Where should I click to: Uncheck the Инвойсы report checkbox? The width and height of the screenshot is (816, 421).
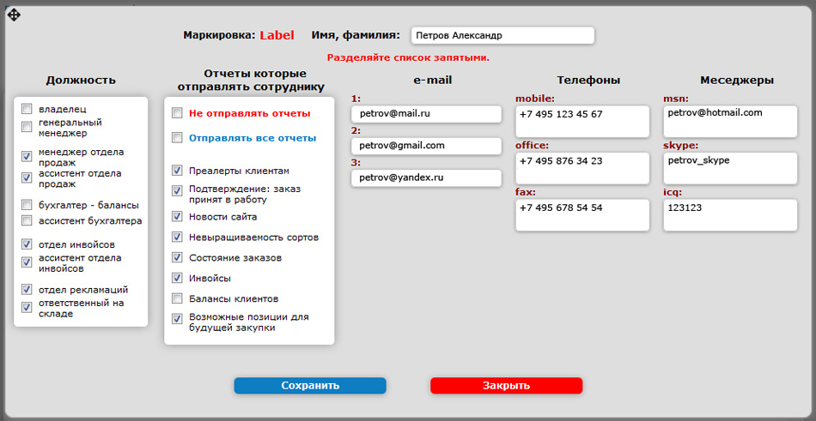(178, 278)
